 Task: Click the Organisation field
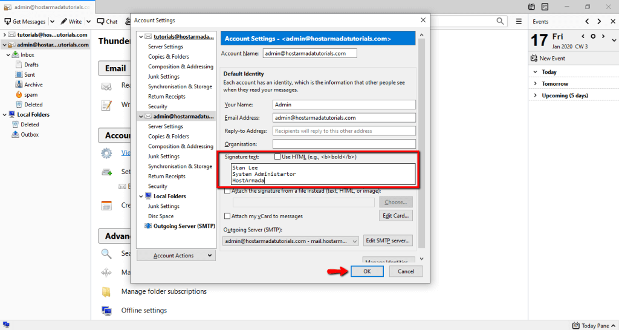[x=344, y=144]
